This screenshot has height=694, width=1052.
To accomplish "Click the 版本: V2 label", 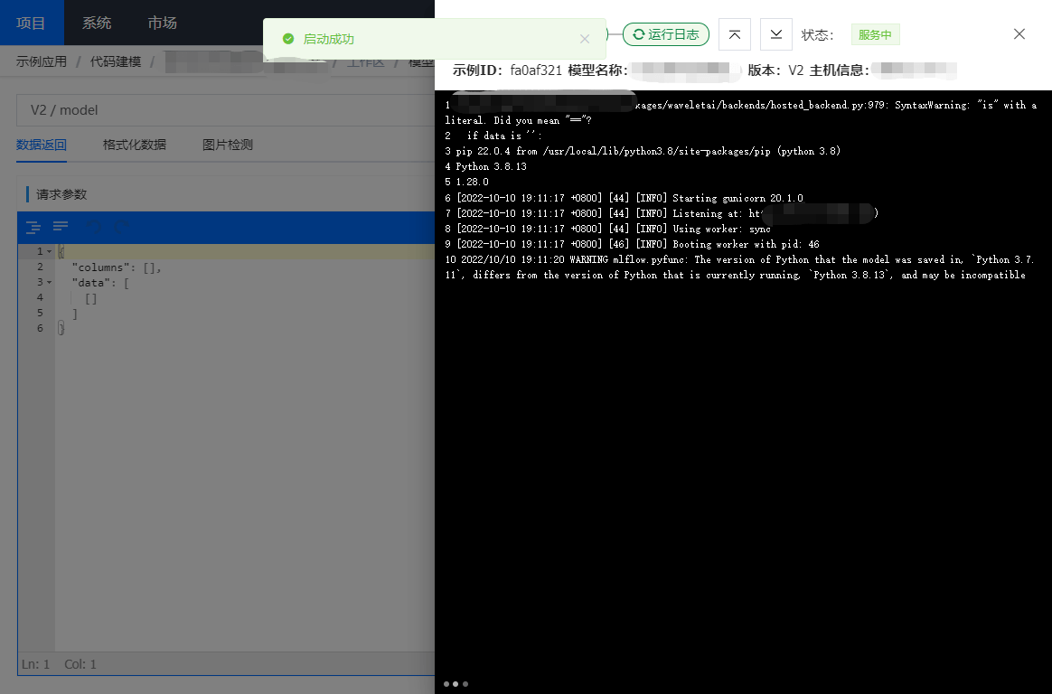I will (775, 70).
